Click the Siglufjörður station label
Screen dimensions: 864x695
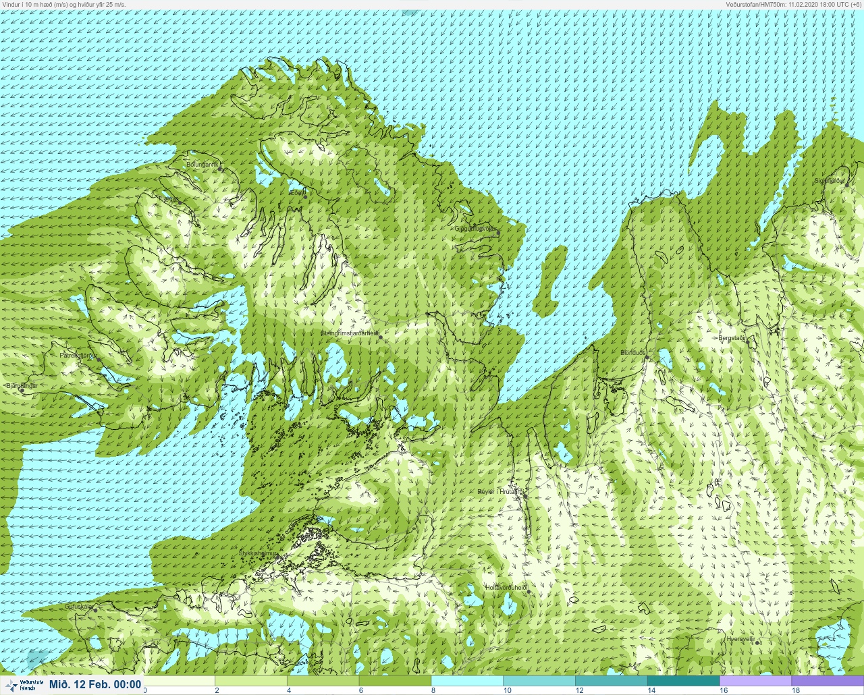829,181
